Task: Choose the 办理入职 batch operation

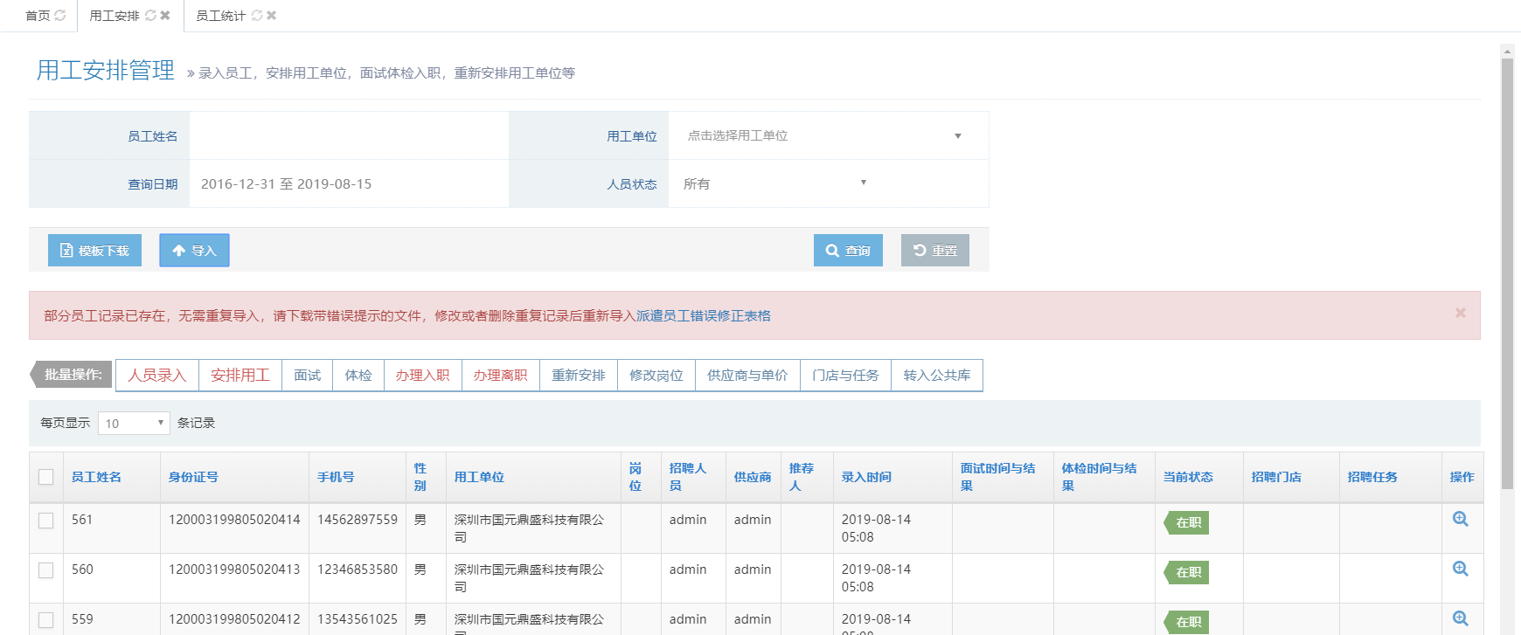Action: click(422, 376)
